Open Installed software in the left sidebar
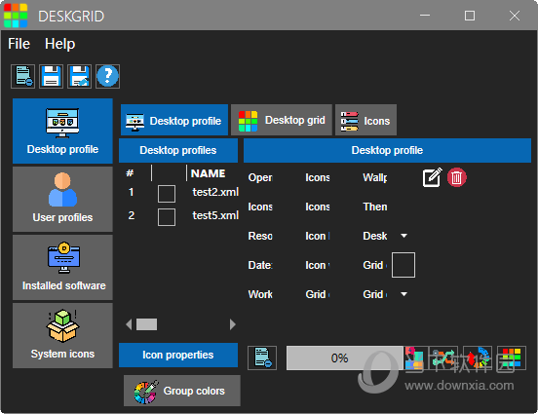 [x=62, y=268]
